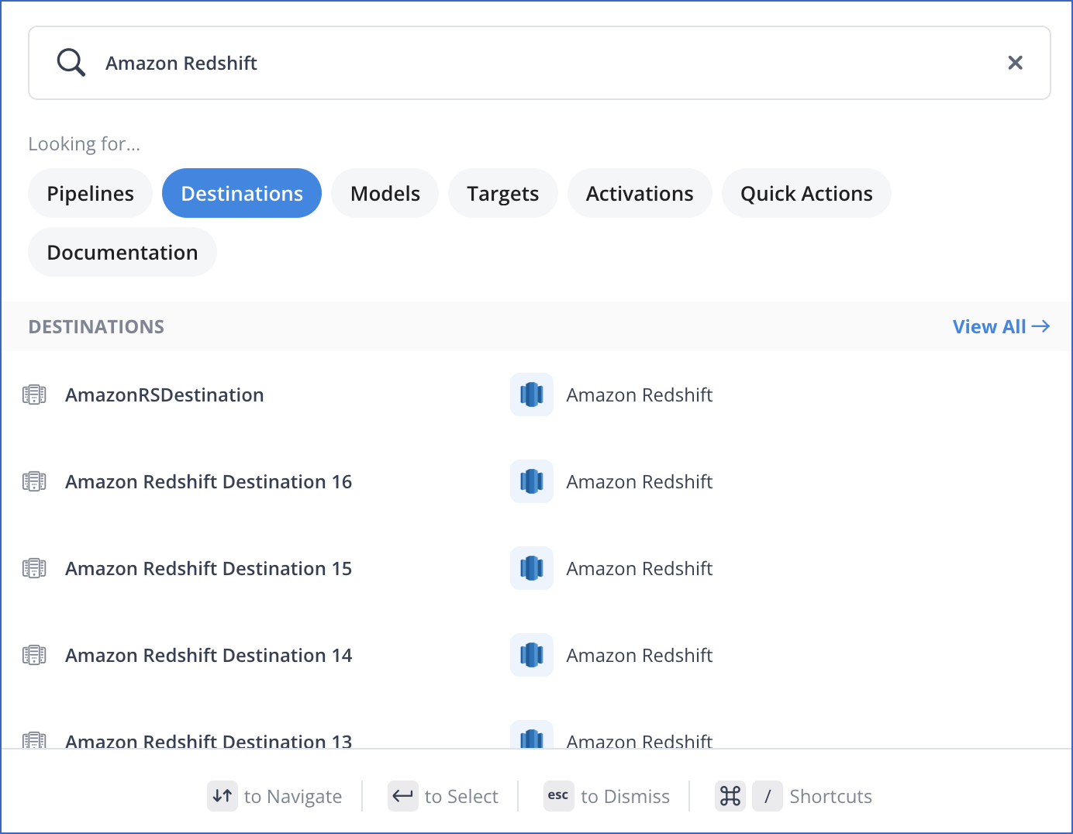
Task: Select the Destinations filter chip
Action: (x=242, y=193)
